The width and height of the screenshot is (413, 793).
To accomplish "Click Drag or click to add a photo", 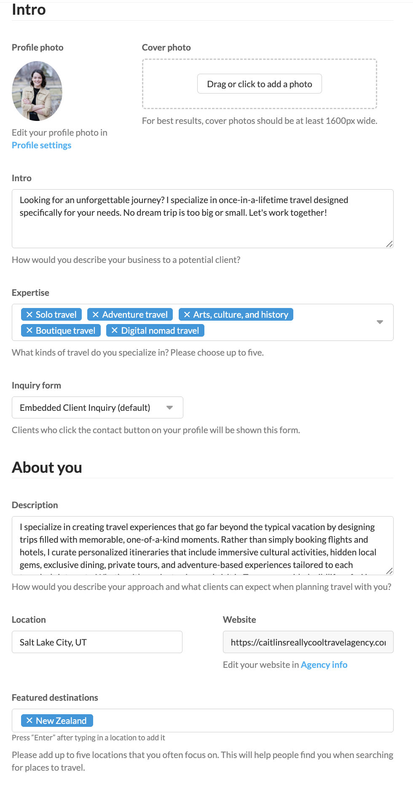I will 259,84.
